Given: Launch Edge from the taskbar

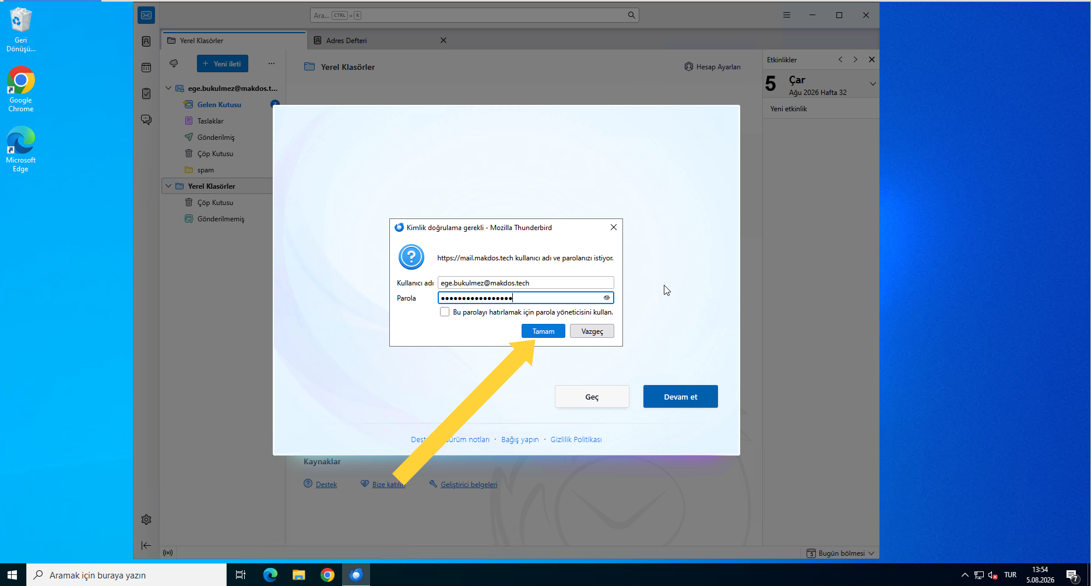Looking at the screenshot, I should tap(270, 575).
